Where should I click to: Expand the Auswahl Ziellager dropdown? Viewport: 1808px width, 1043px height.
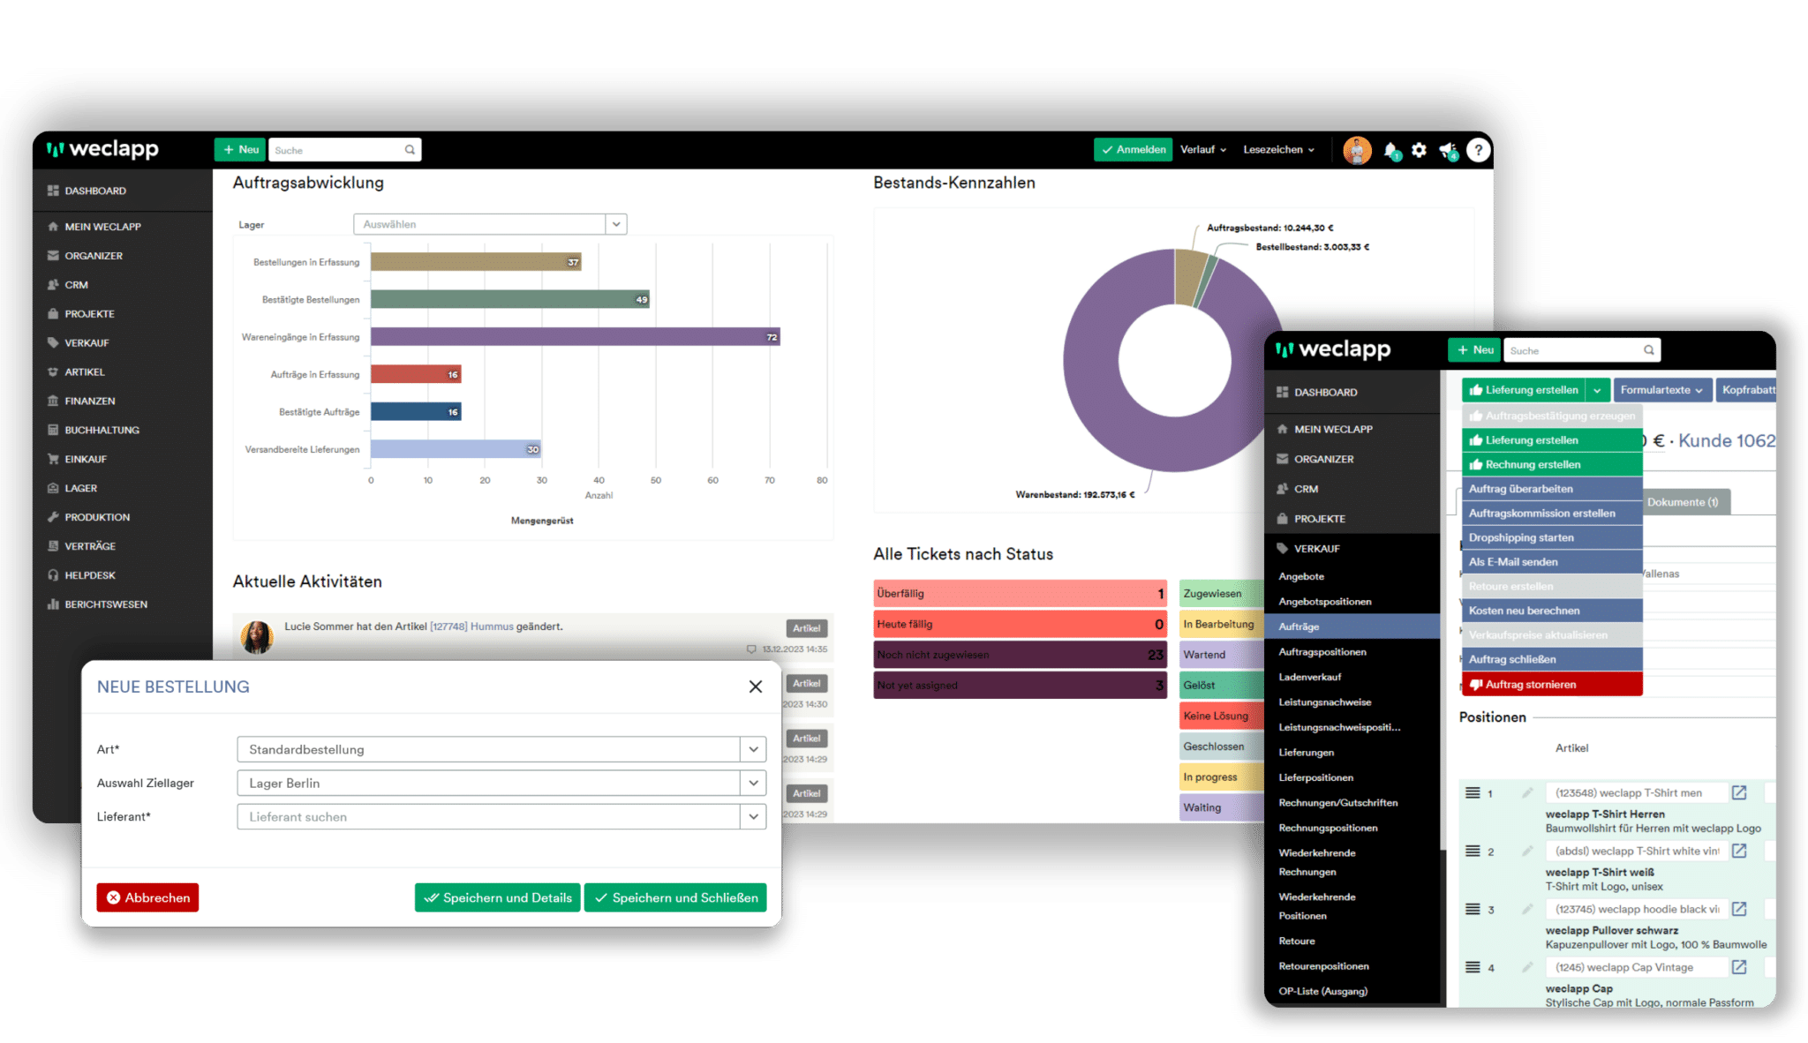753,783
